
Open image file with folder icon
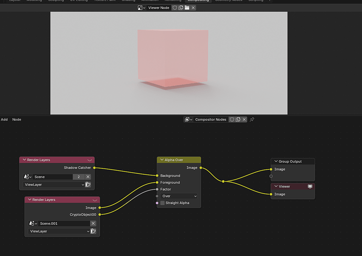tap(187, 8)
